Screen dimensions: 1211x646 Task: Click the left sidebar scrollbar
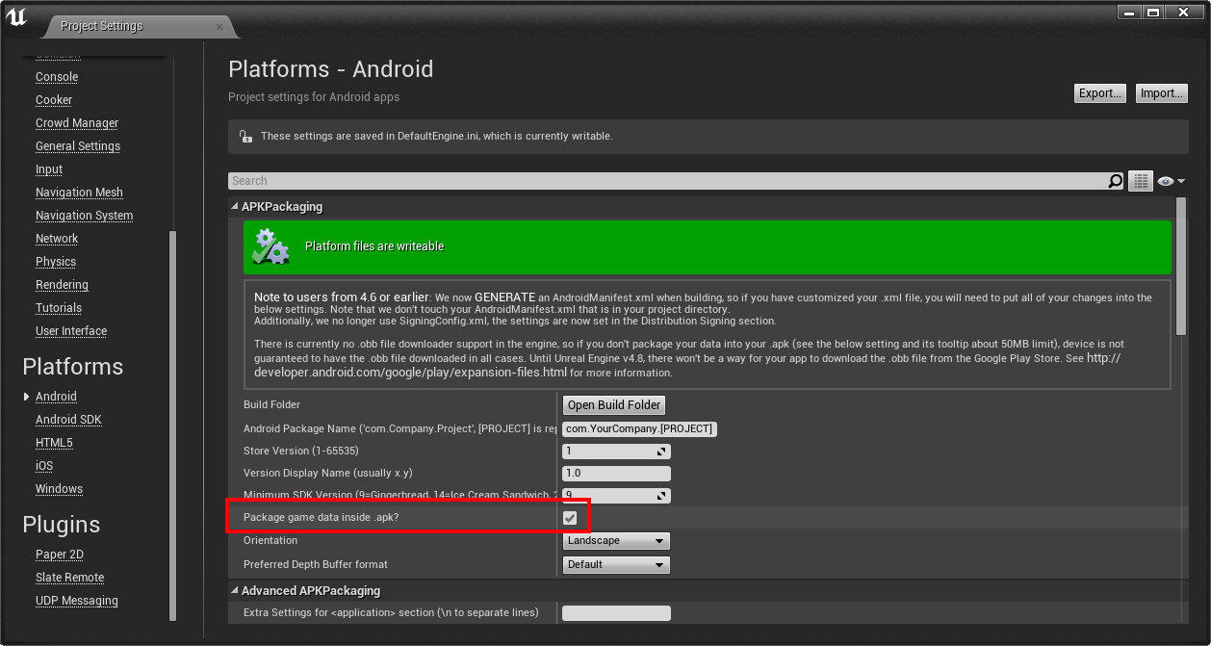tap(172, 424)
